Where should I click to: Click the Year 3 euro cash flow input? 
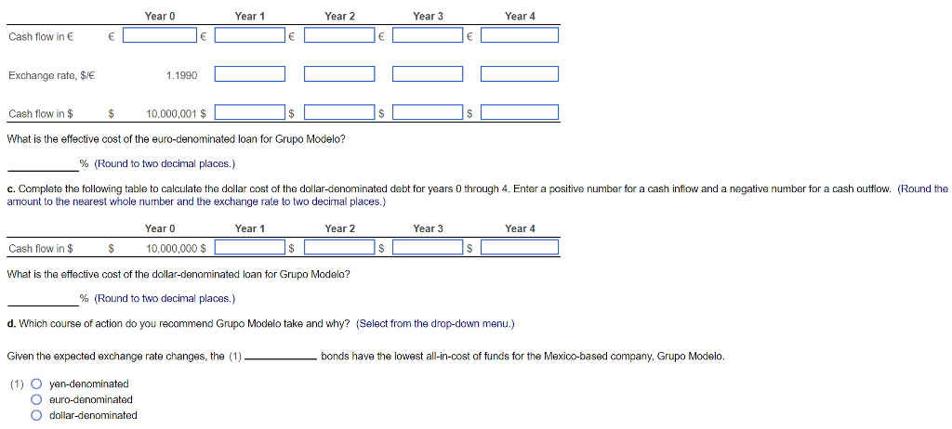428,35
